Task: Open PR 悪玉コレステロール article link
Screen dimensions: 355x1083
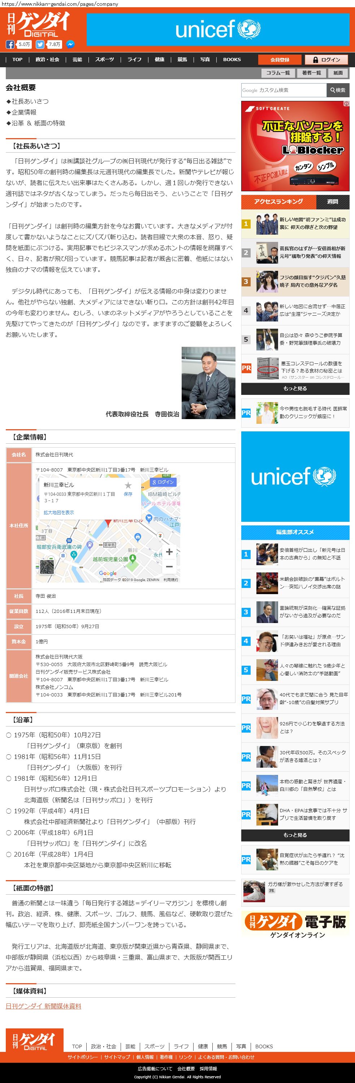Action: (312, 367)
